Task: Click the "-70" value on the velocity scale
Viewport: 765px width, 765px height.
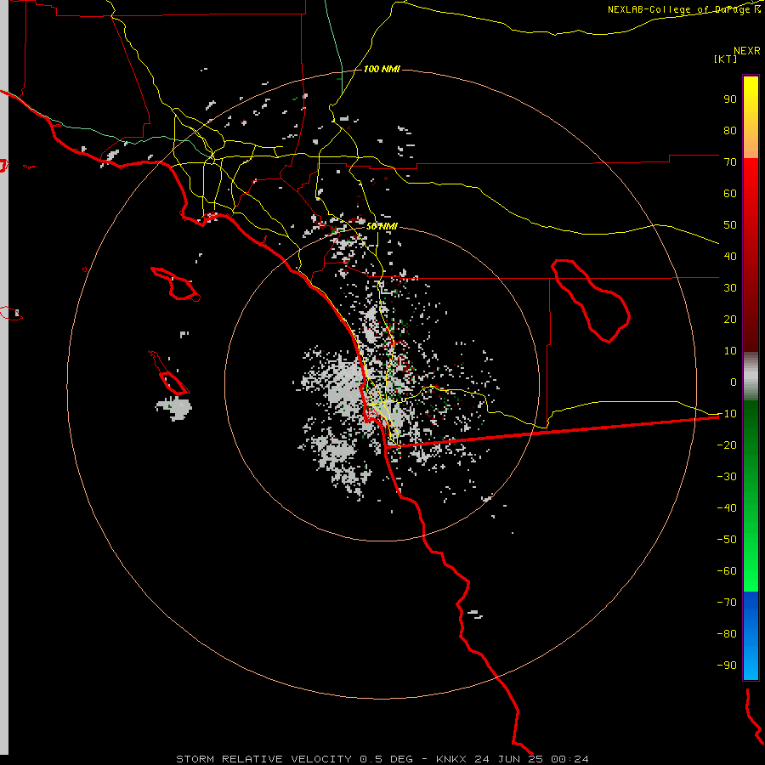Action: (x=727, y=603)
